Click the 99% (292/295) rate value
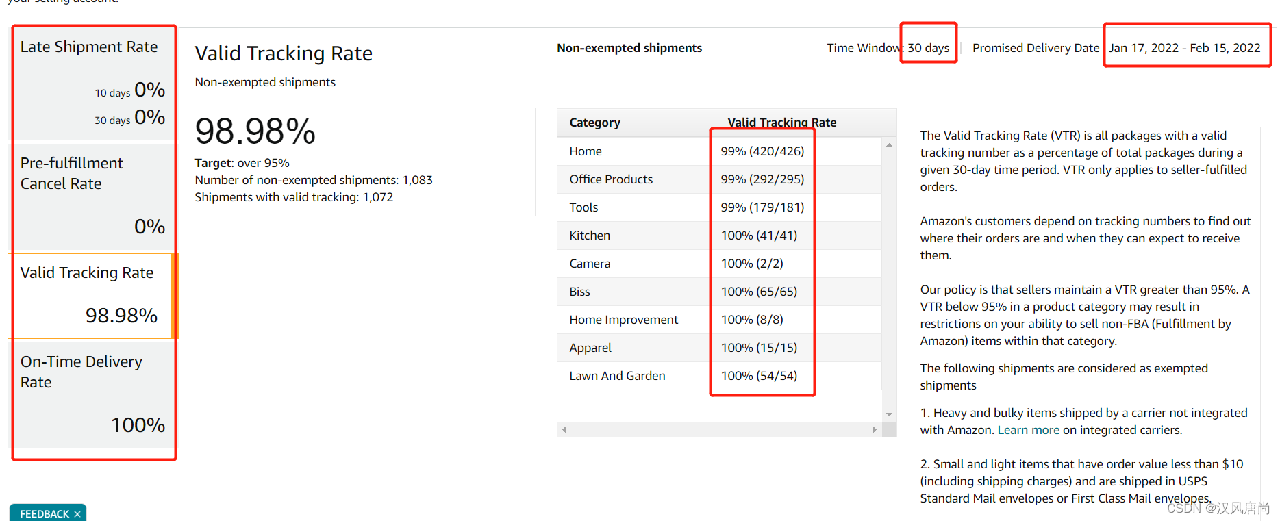The image size is (1280, 521). (762, 179)
